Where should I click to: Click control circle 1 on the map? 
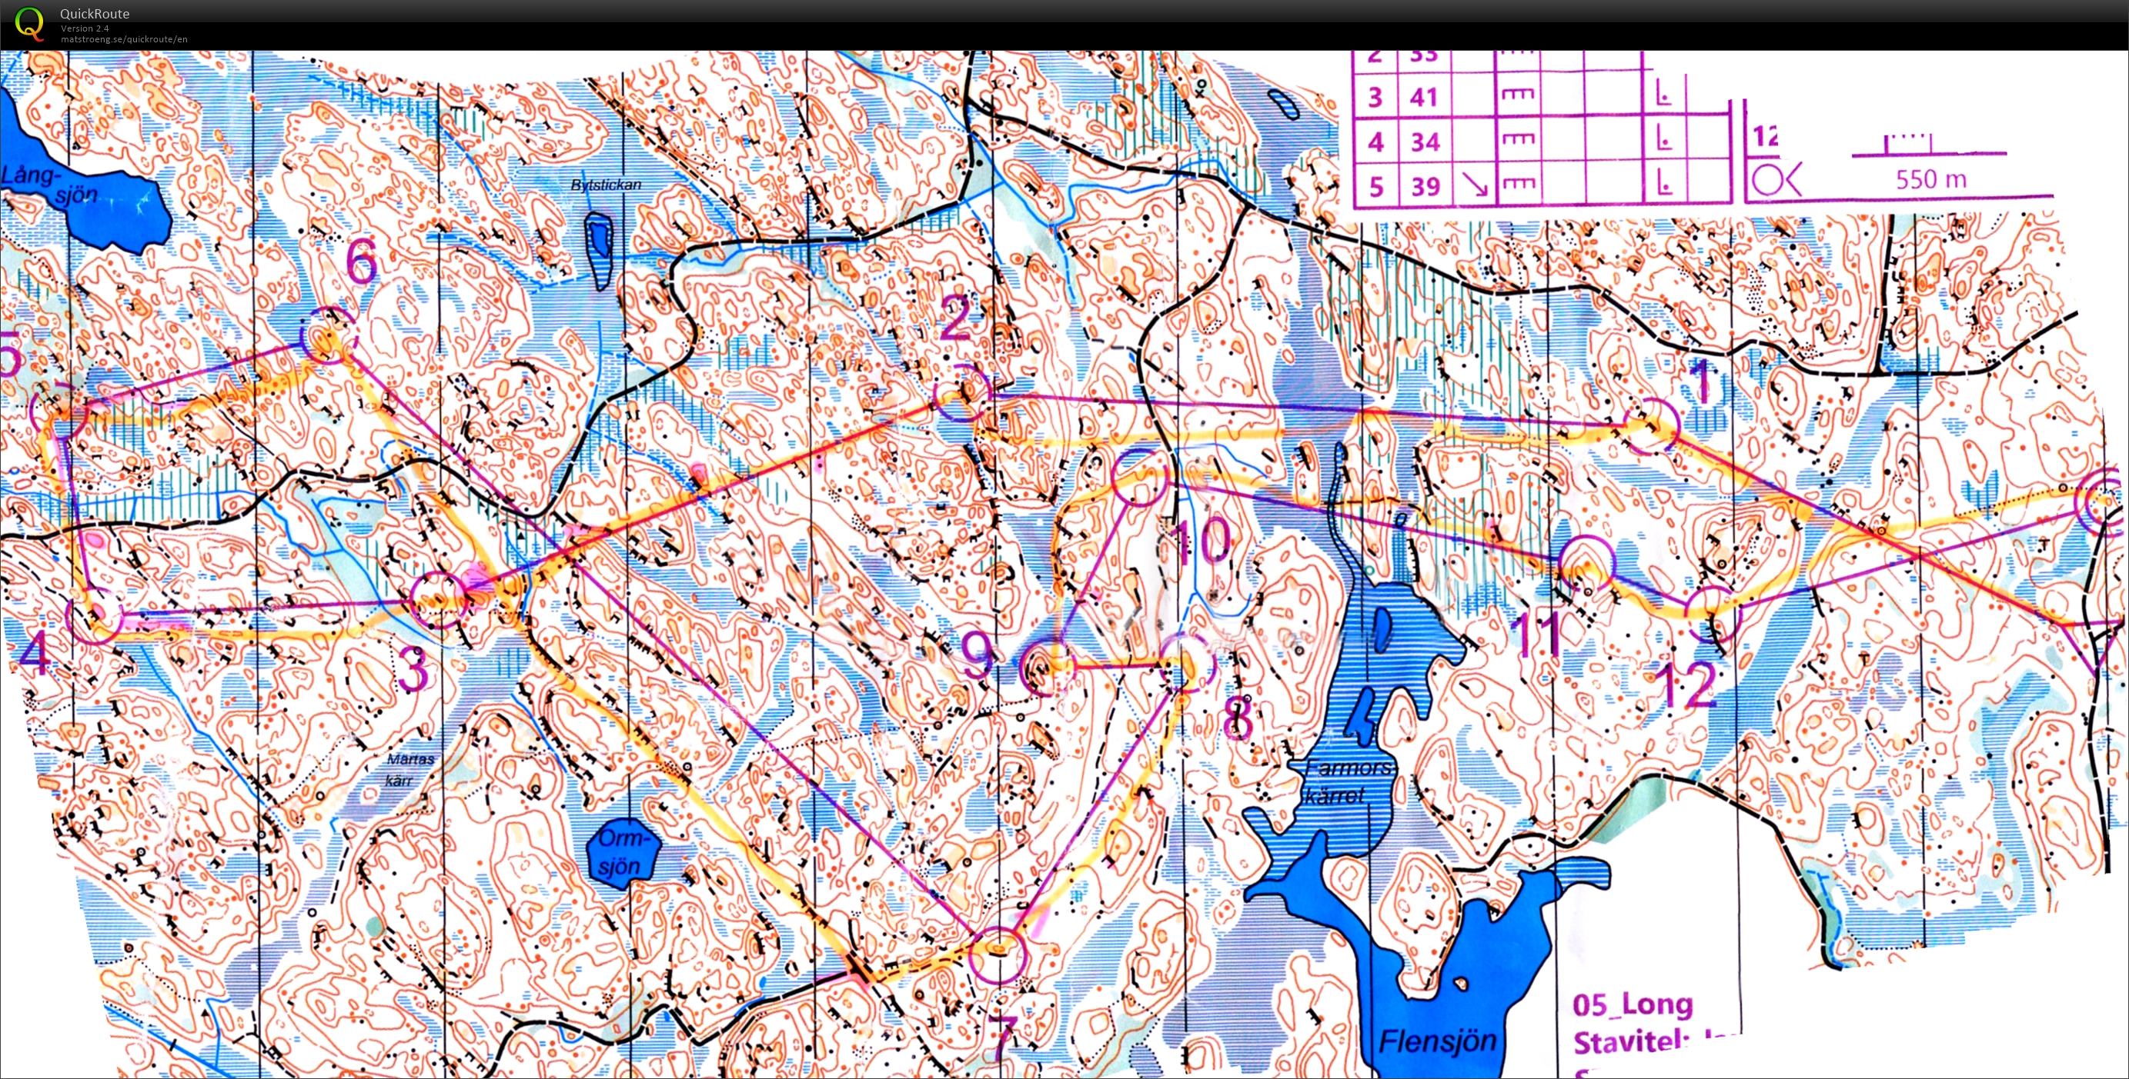point(1651,426)
